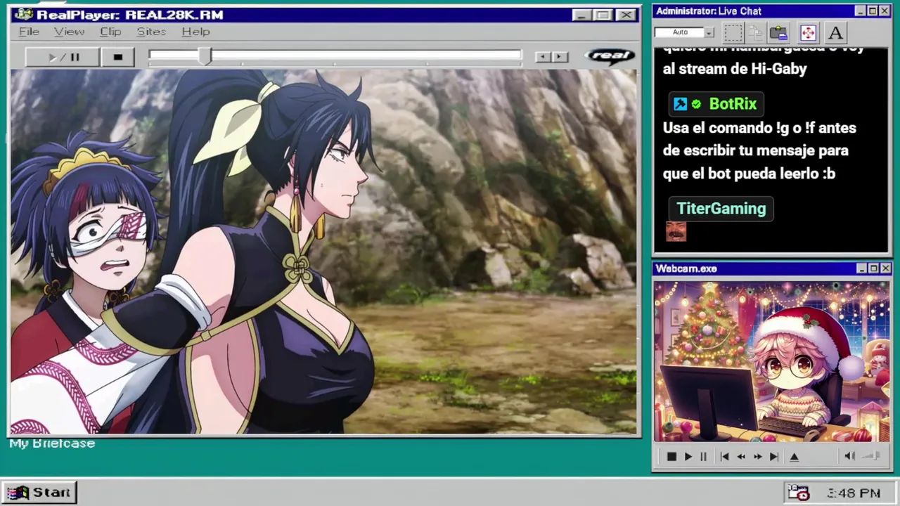Click the next clip arrow in RealPlayer
This screenshot has width=900, height=506.
(560, 57)
